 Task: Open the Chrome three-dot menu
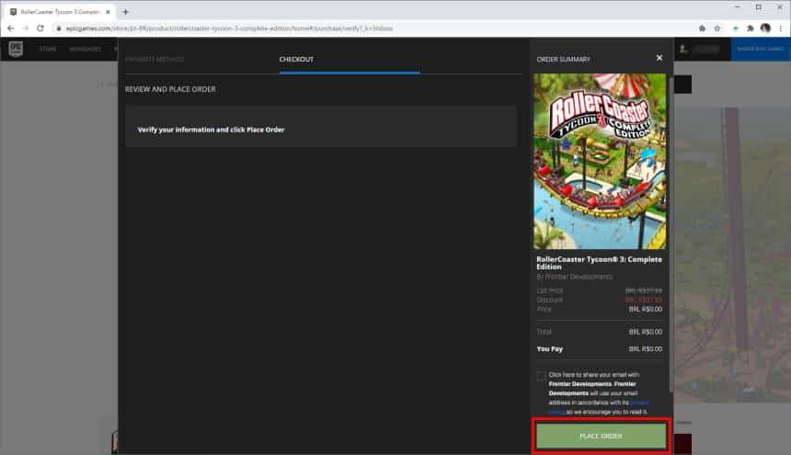click(780, 28)
